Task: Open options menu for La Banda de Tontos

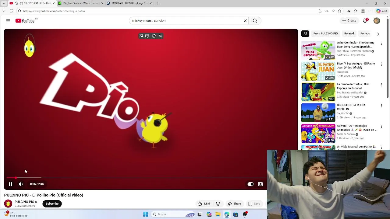Action: coord(381,85)
